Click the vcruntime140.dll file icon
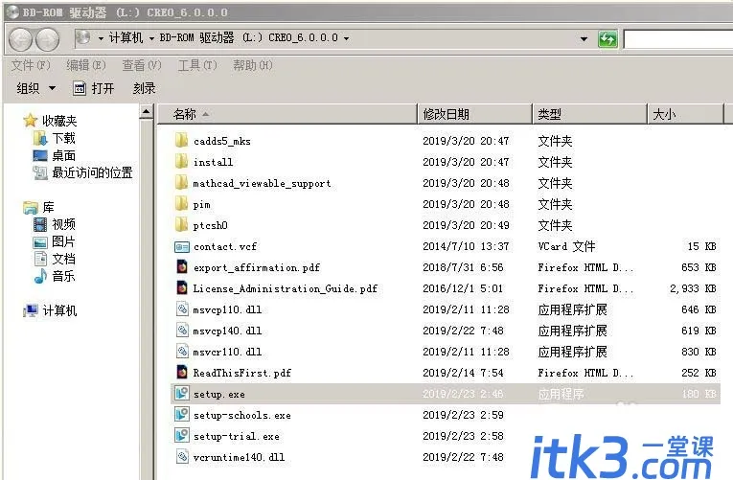 [x=182, y=456]
